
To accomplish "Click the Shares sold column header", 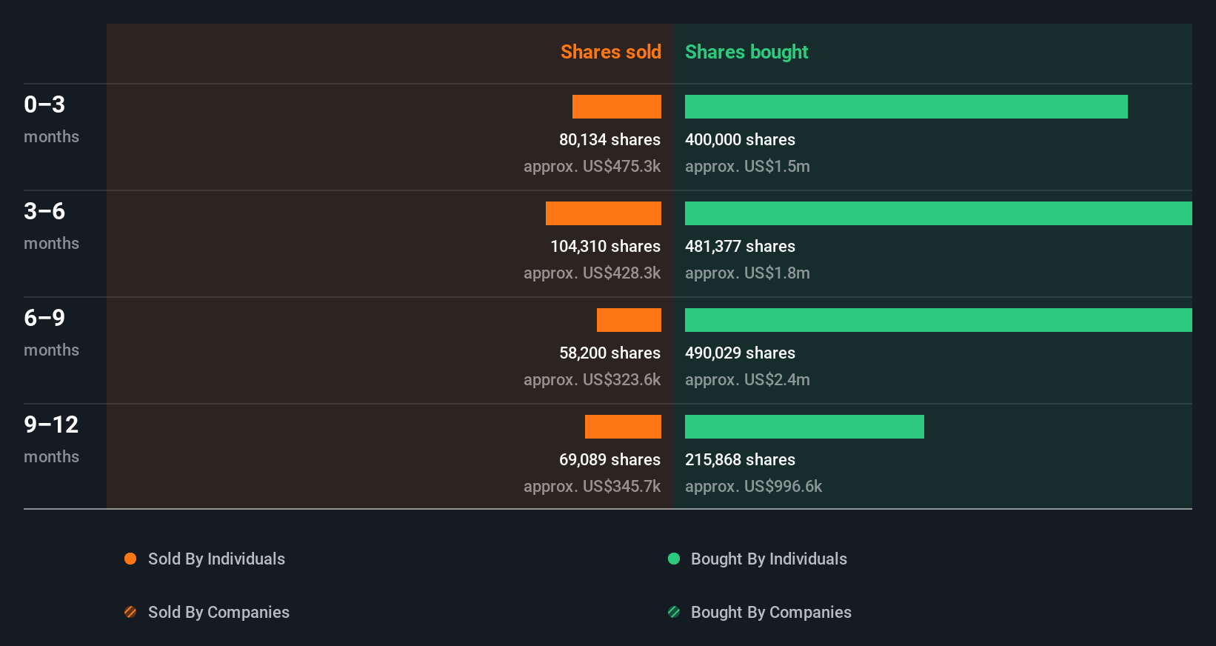I will pos(611,52).
